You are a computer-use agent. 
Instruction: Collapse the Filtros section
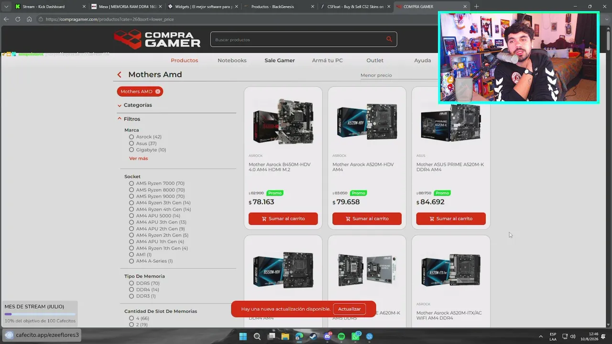click(x=129, y=119)
